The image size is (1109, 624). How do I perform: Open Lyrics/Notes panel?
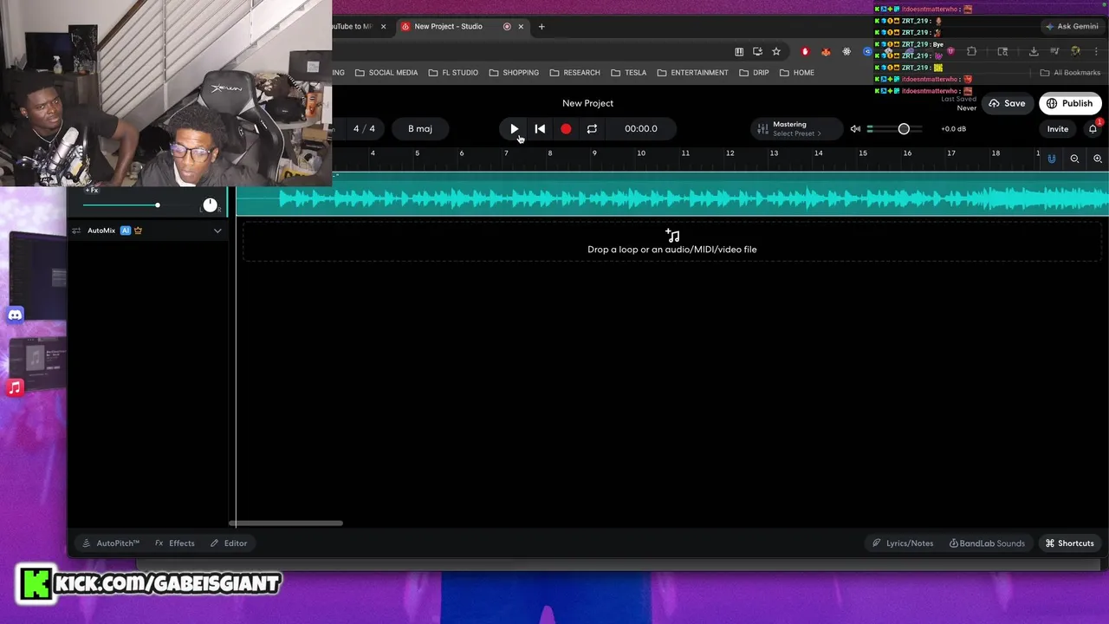click(903, 543)
